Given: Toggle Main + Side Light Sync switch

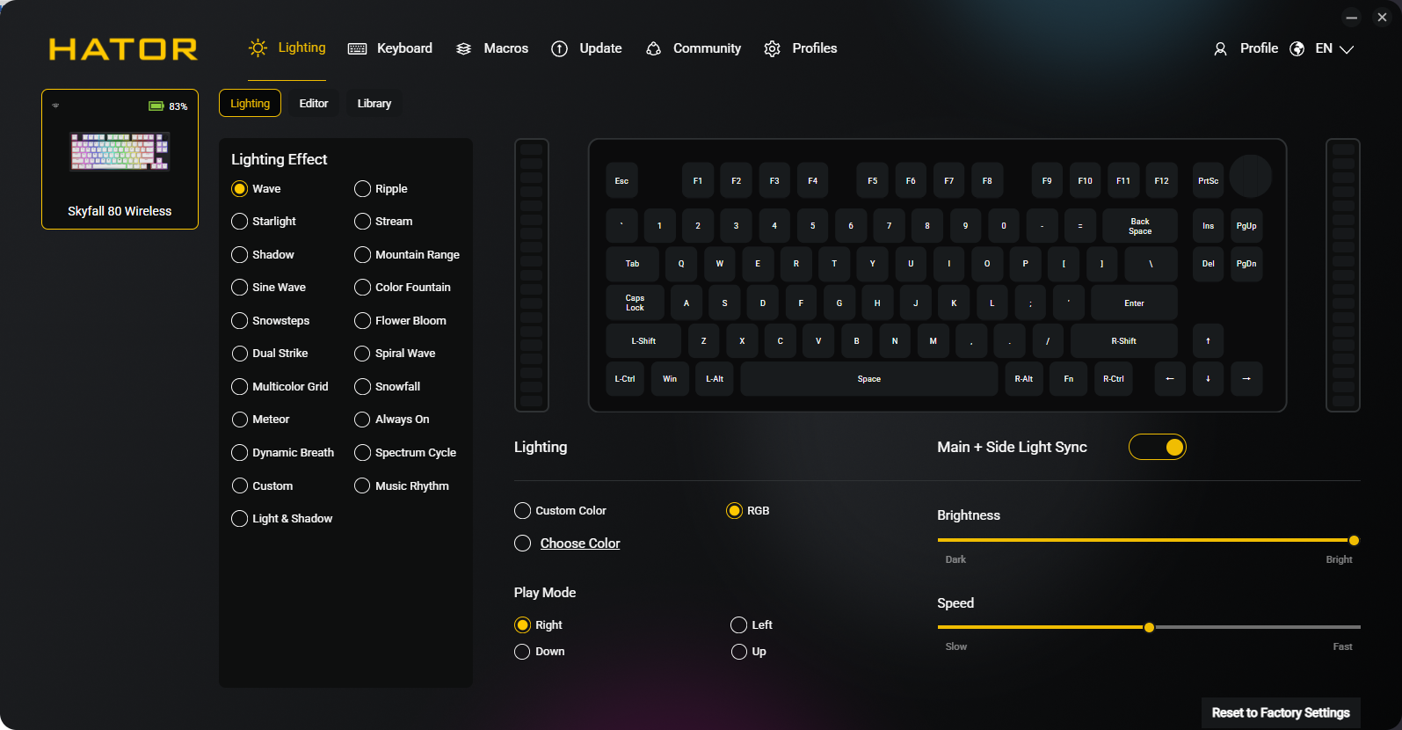Looking at the screenshot, I should pos(1158,447).
